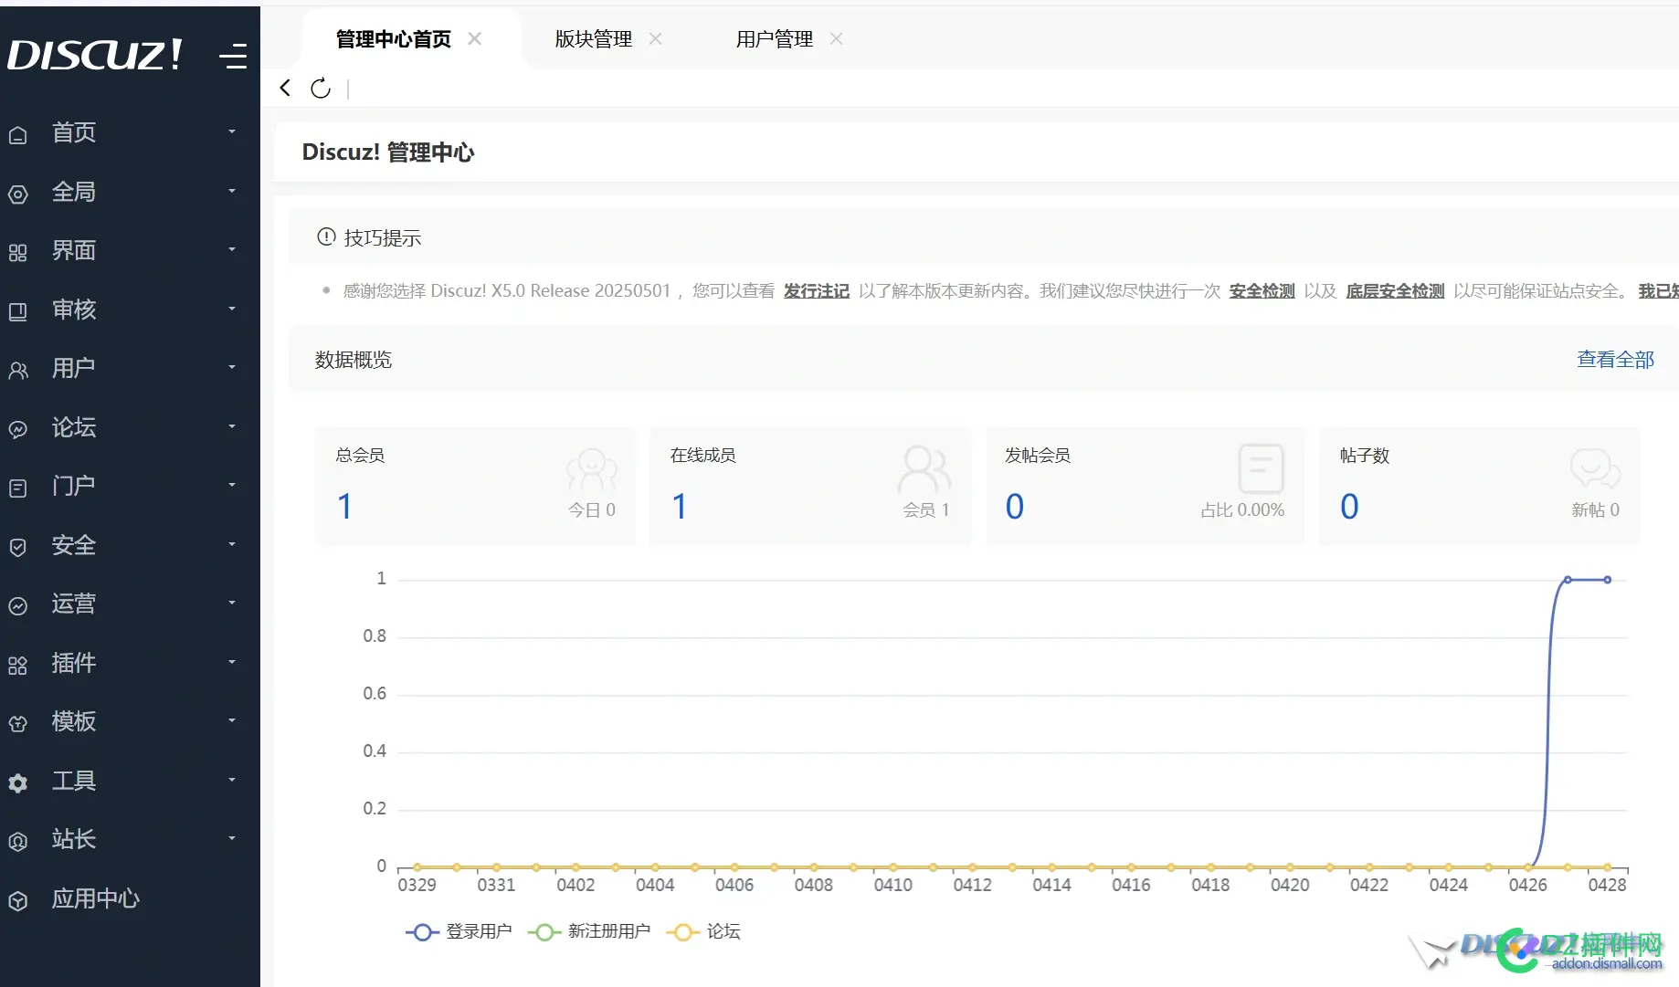
Task: Select the 模板 (templates) sidebar icon
Action: (18, 723)
